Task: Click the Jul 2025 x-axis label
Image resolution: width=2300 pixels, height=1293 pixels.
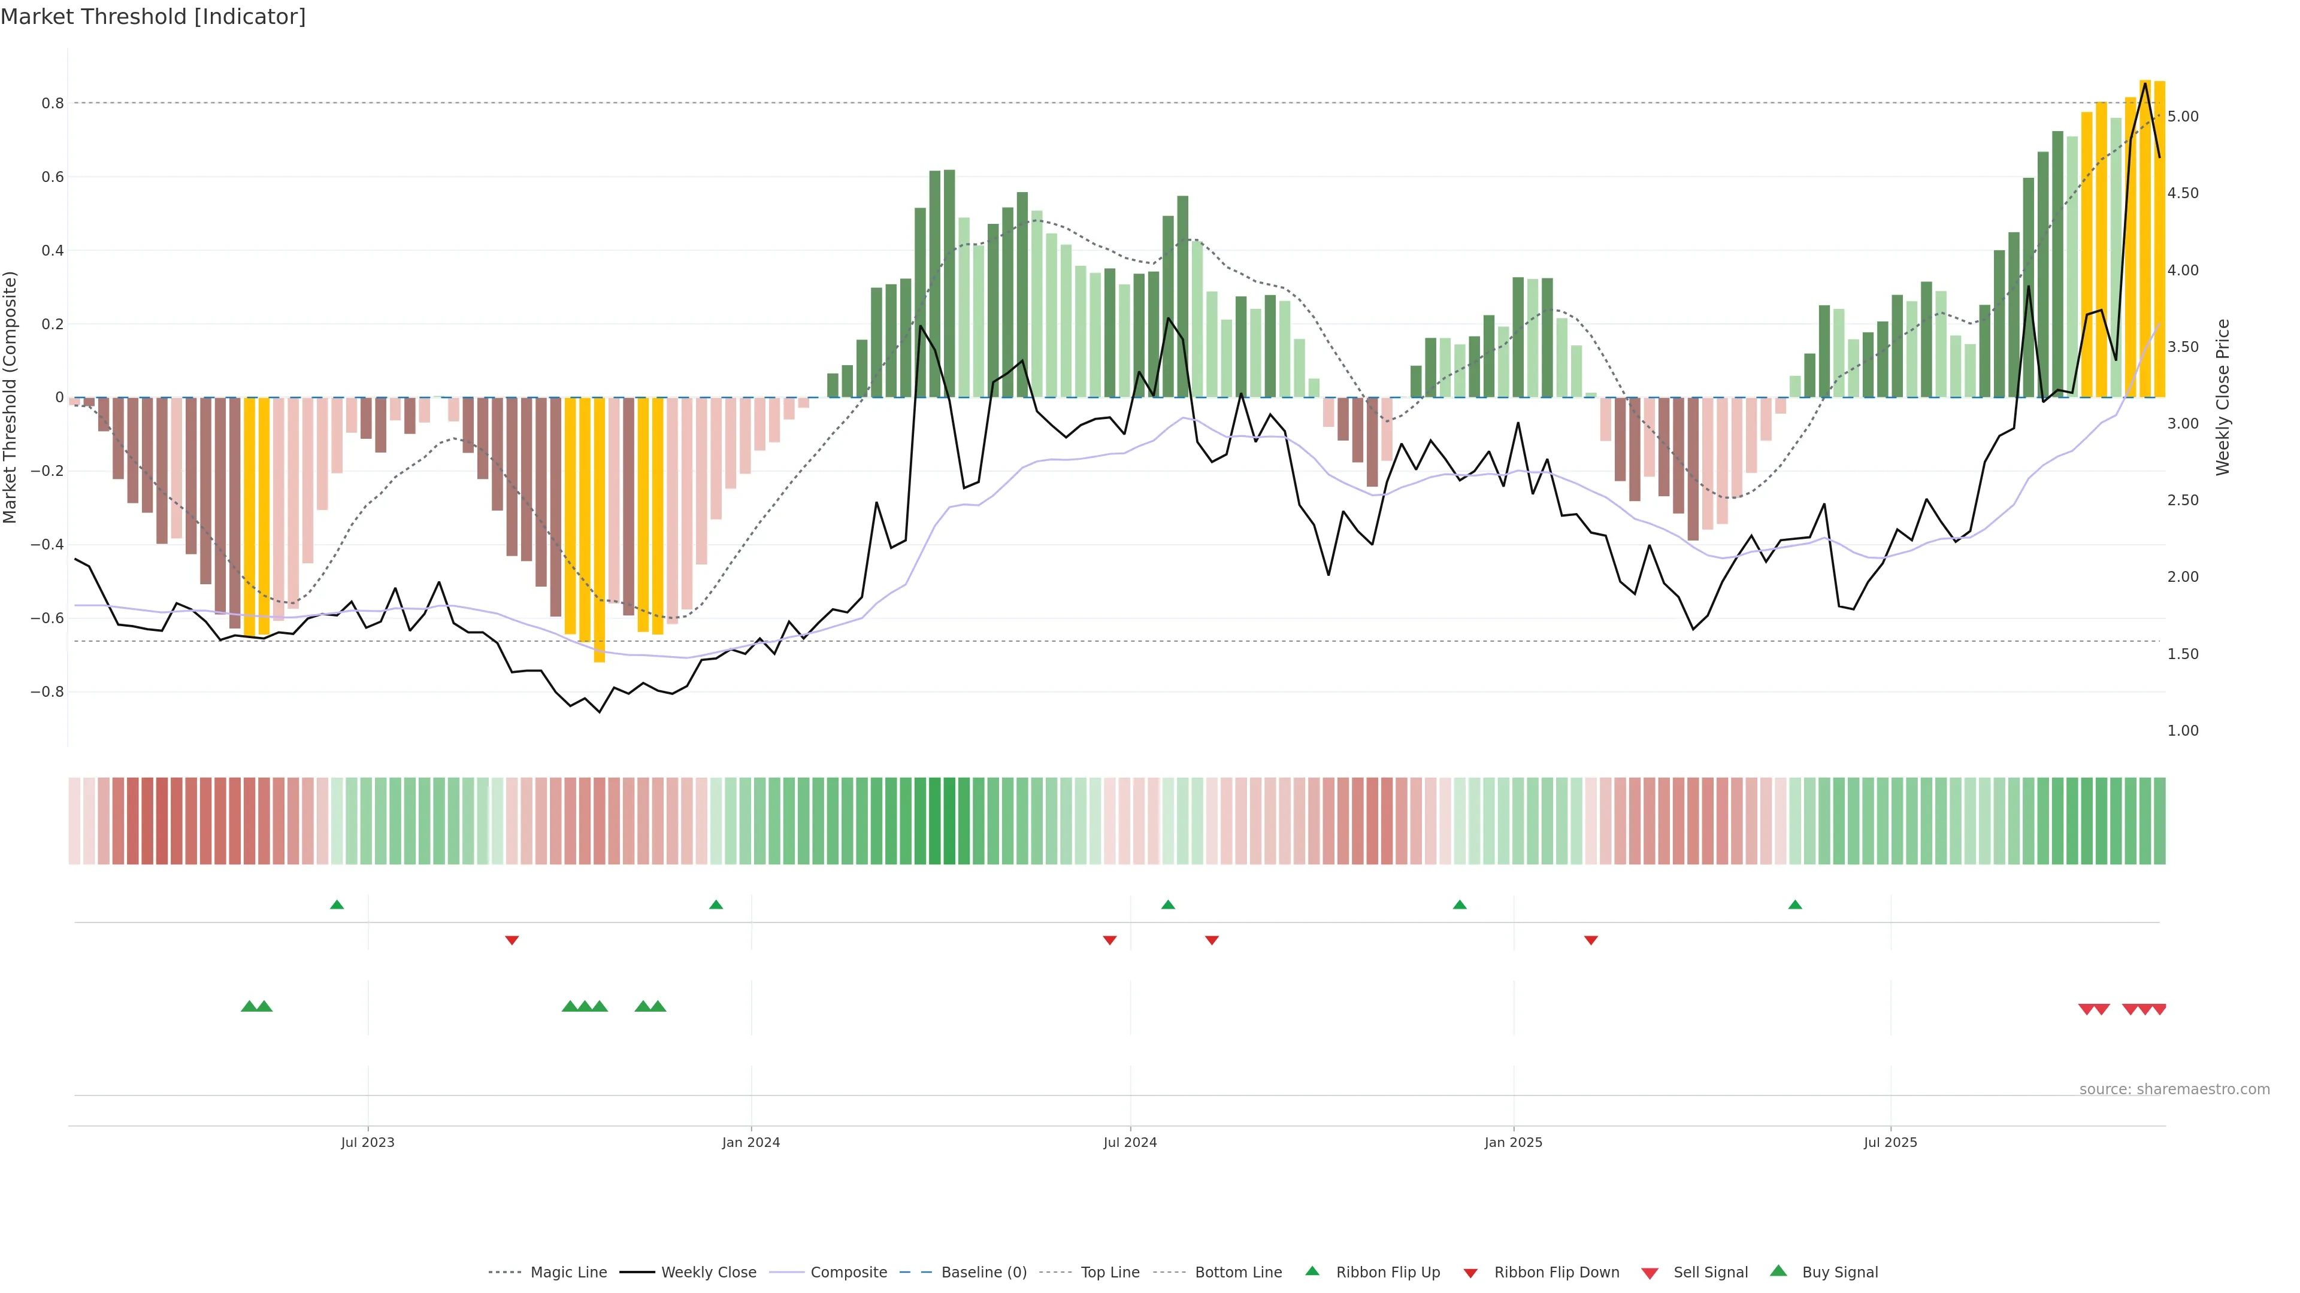Action: point(1890,1142)
